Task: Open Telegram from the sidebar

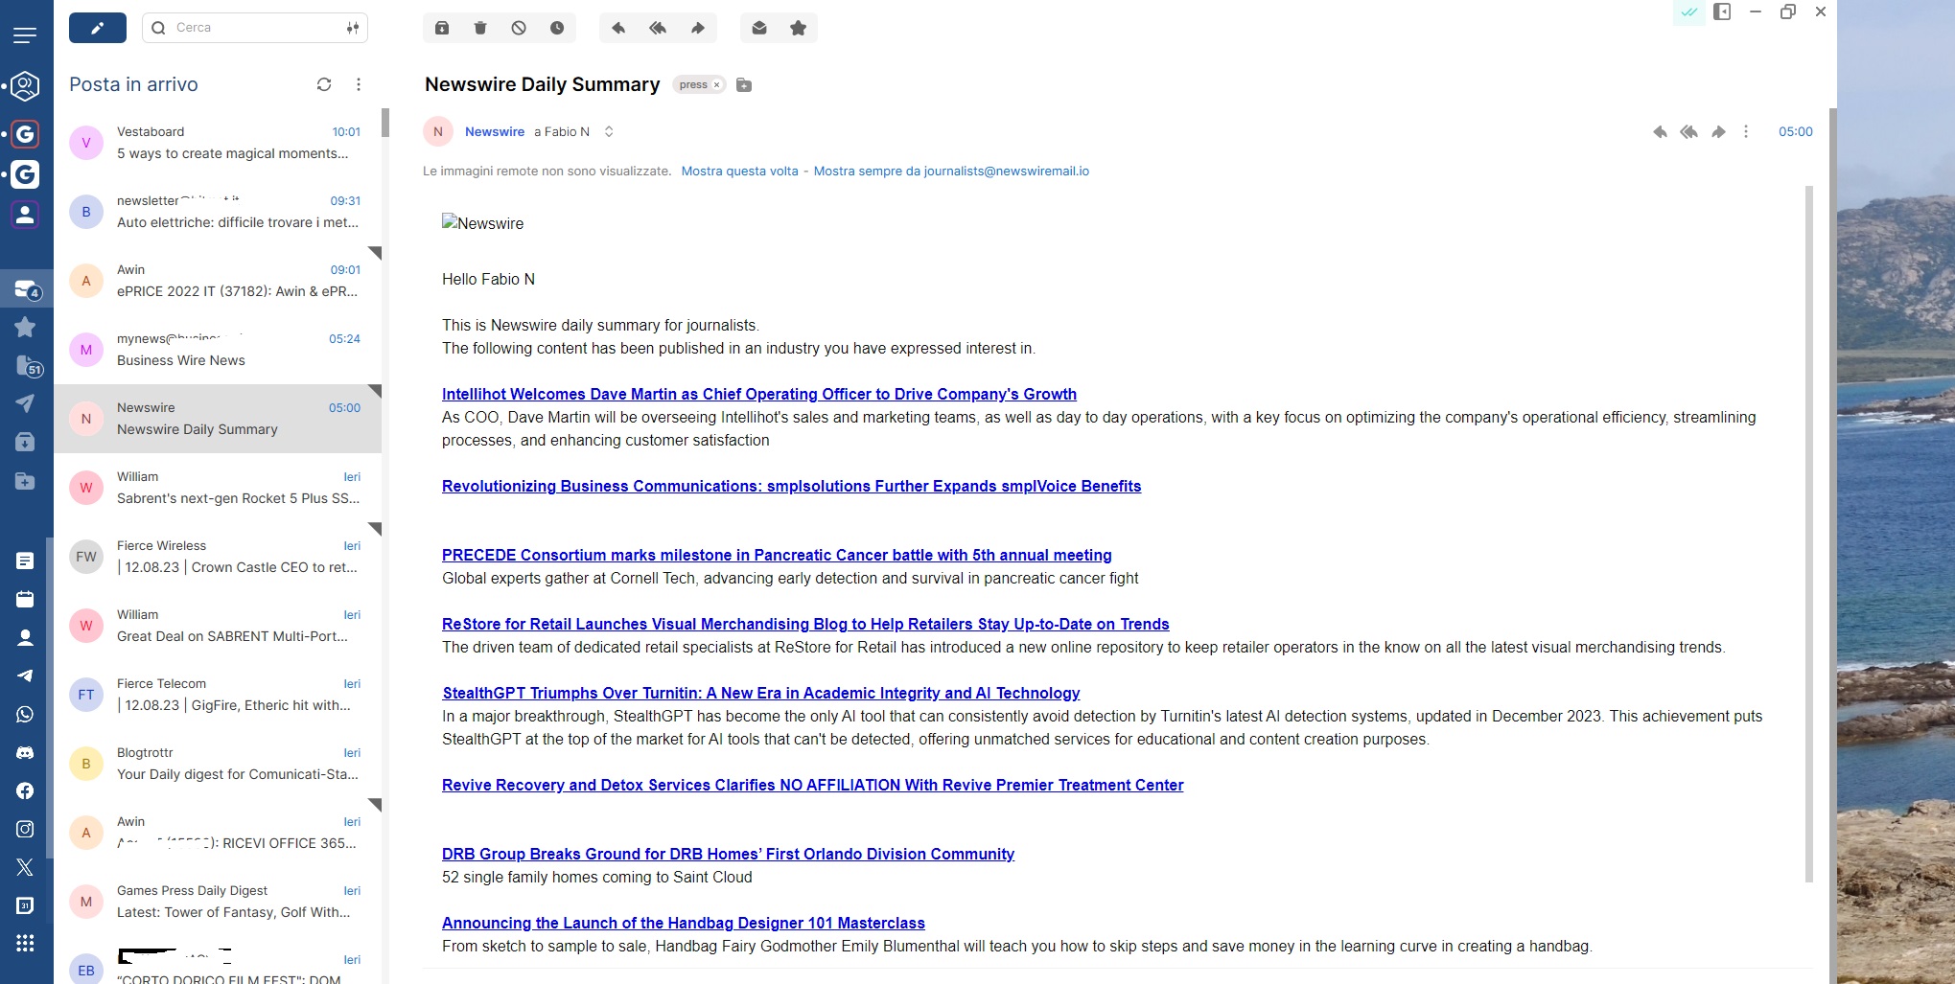Action: (25, 675)
